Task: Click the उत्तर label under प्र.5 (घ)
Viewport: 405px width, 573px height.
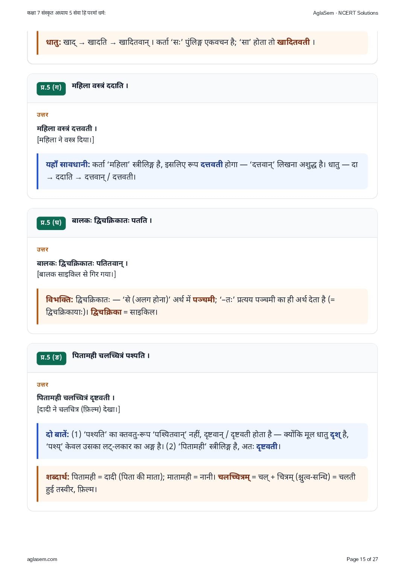Action: [43, 250]
